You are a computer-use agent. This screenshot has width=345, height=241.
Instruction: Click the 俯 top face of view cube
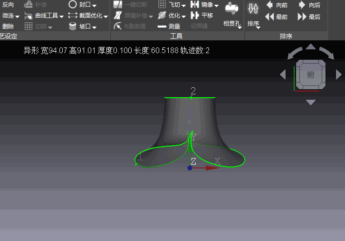(310, 74)
